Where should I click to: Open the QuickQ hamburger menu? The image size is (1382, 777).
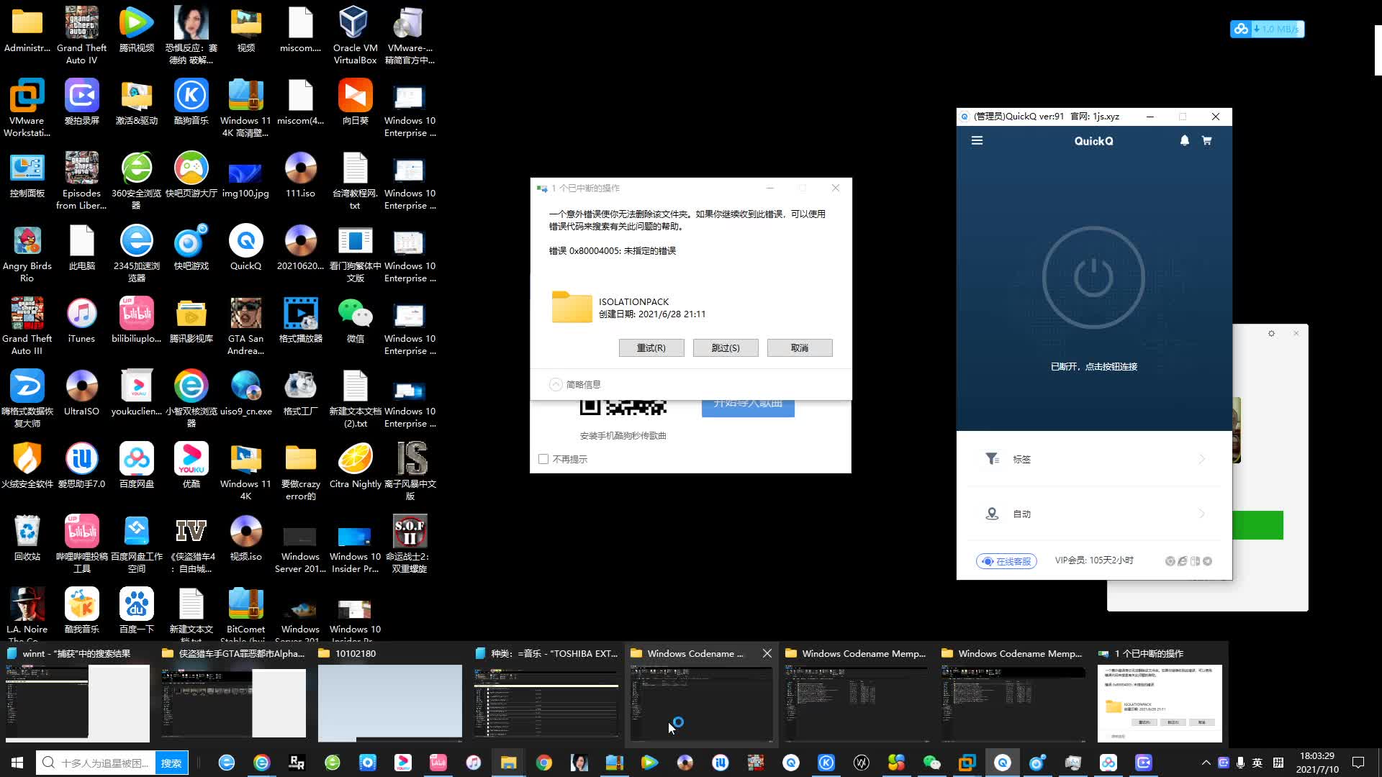(x=977, y=141)
